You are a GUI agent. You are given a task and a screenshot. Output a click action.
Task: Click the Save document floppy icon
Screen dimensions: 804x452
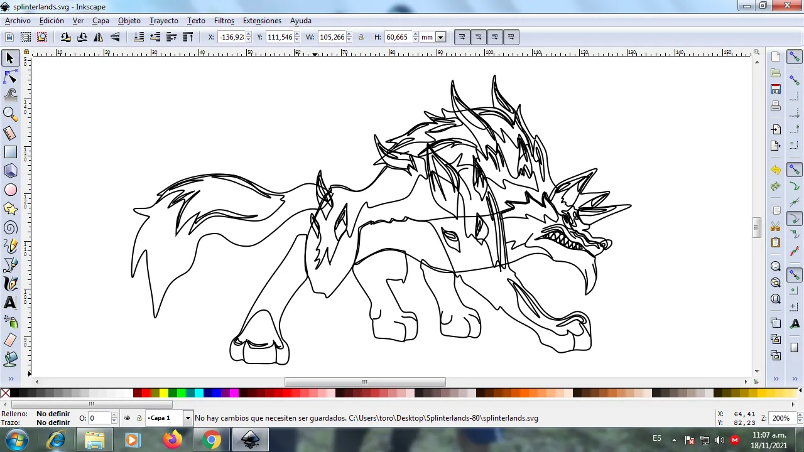776,89
